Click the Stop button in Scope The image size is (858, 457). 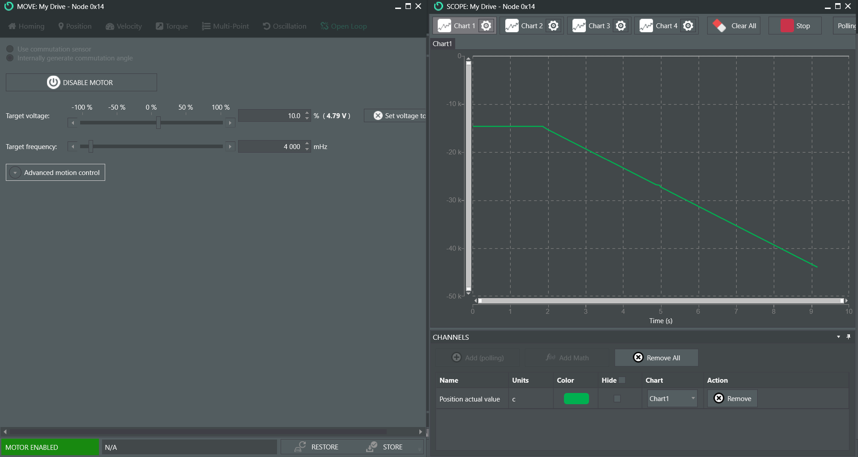[x=795, y=26]
